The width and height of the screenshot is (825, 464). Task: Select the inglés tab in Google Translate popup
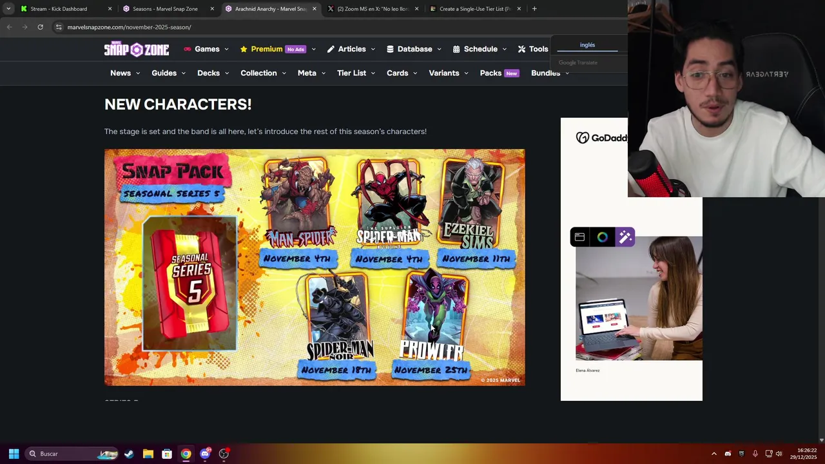pyautogui.click(x=587, y=45)
